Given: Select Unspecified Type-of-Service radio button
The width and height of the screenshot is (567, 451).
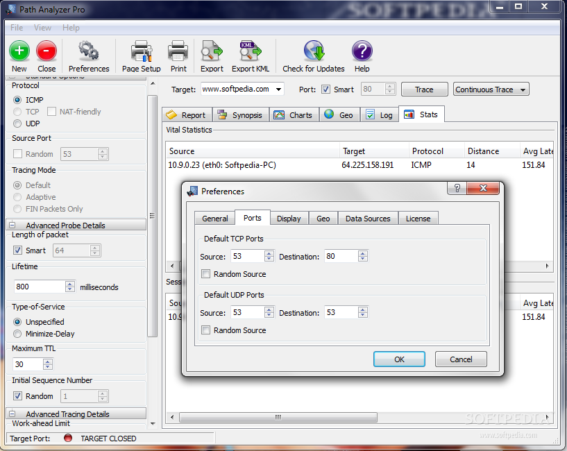Looking at the screenshot, I should [17, 322].
